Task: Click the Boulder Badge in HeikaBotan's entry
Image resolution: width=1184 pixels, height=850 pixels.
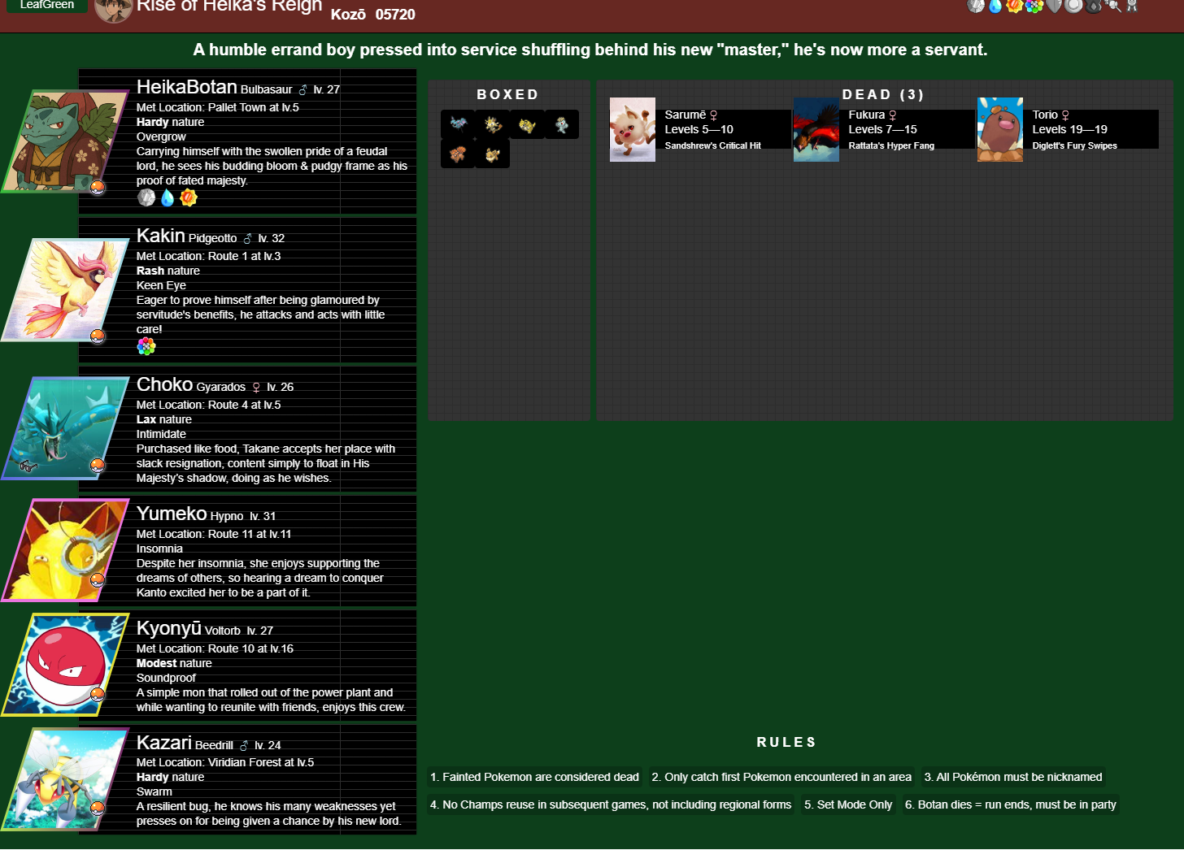Action: click(x=146, y=197)
